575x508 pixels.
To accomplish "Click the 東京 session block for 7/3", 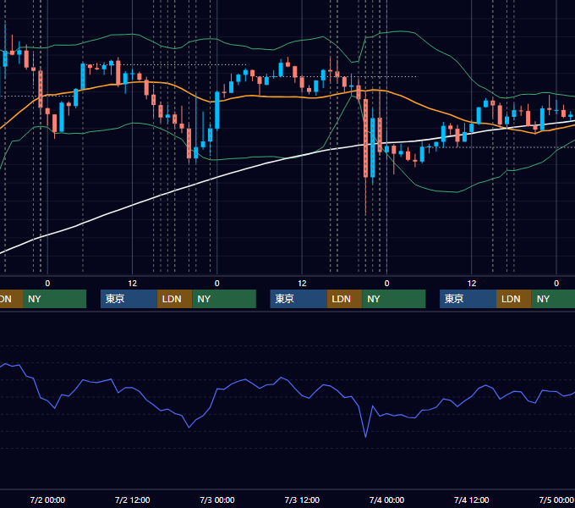I will tap(298, 299).
